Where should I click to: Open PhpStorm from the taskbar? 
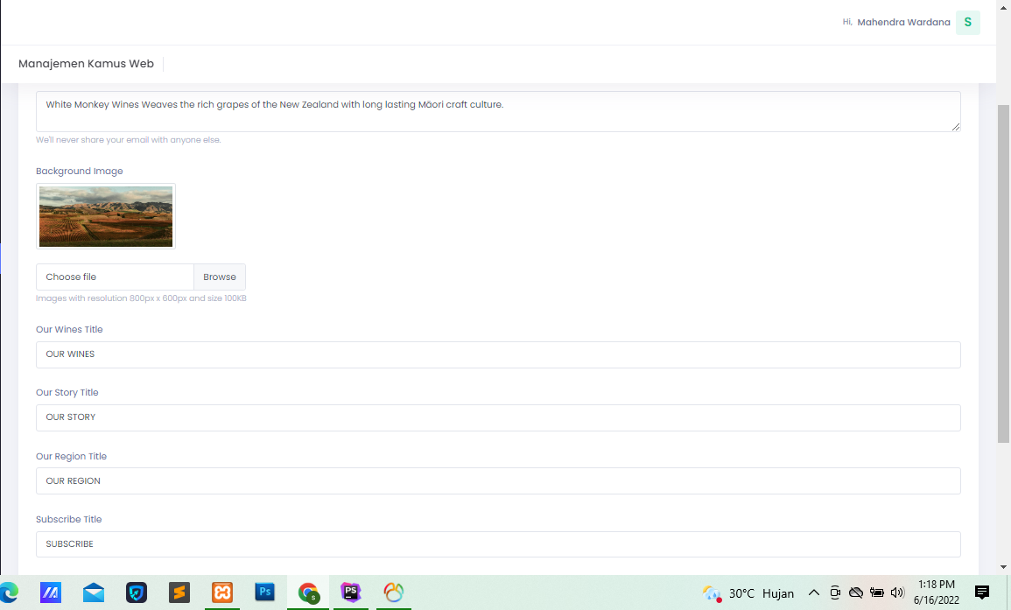(351, 592)
